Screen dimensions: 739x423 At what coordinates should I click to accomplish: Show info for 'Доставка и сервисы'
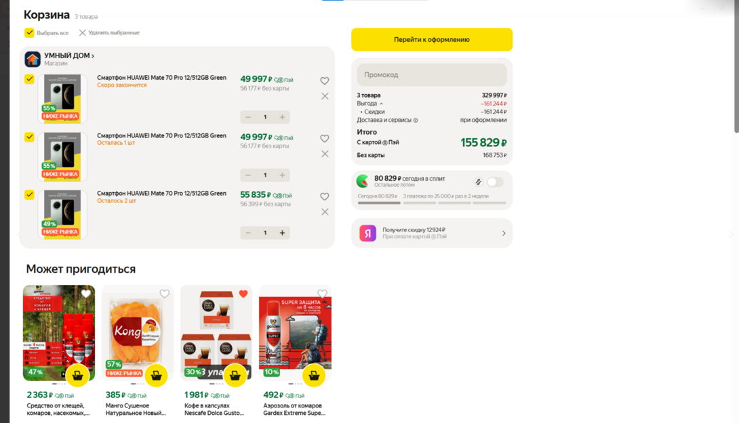click(x=416, y=120)
